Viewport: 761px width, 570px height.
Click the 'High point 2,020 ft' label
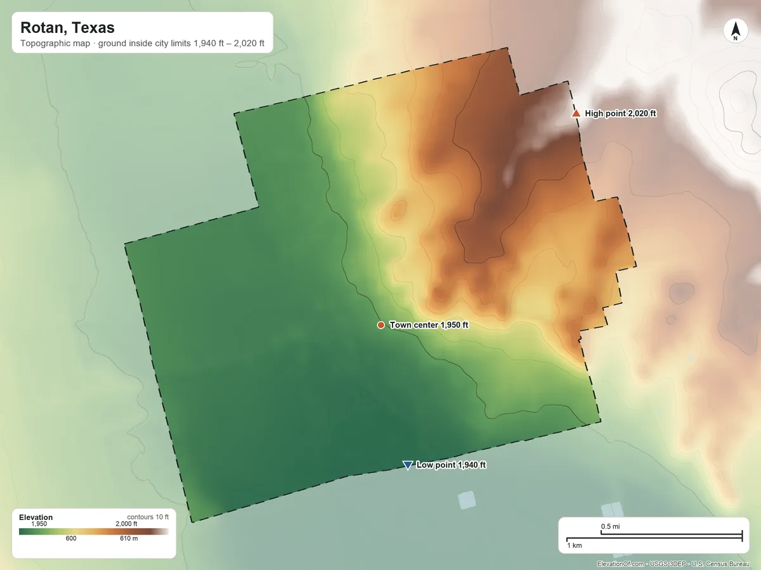click(620, 113)
